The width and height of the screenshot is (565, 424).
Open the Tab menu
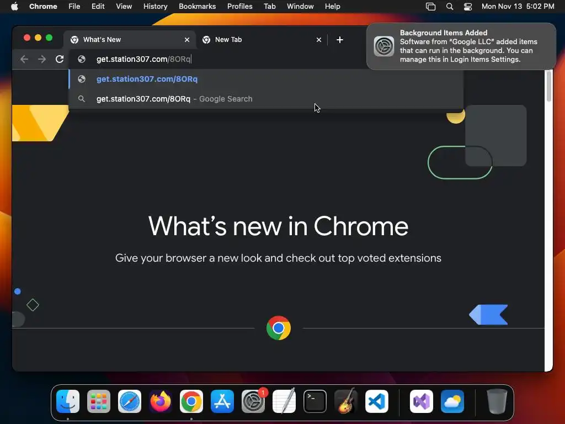pyautogui.click(x=270, y=7)
